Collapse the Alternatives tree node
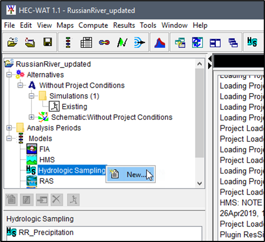Image resolution: width=265 pixels, height=242 pixels. [9, 75]
